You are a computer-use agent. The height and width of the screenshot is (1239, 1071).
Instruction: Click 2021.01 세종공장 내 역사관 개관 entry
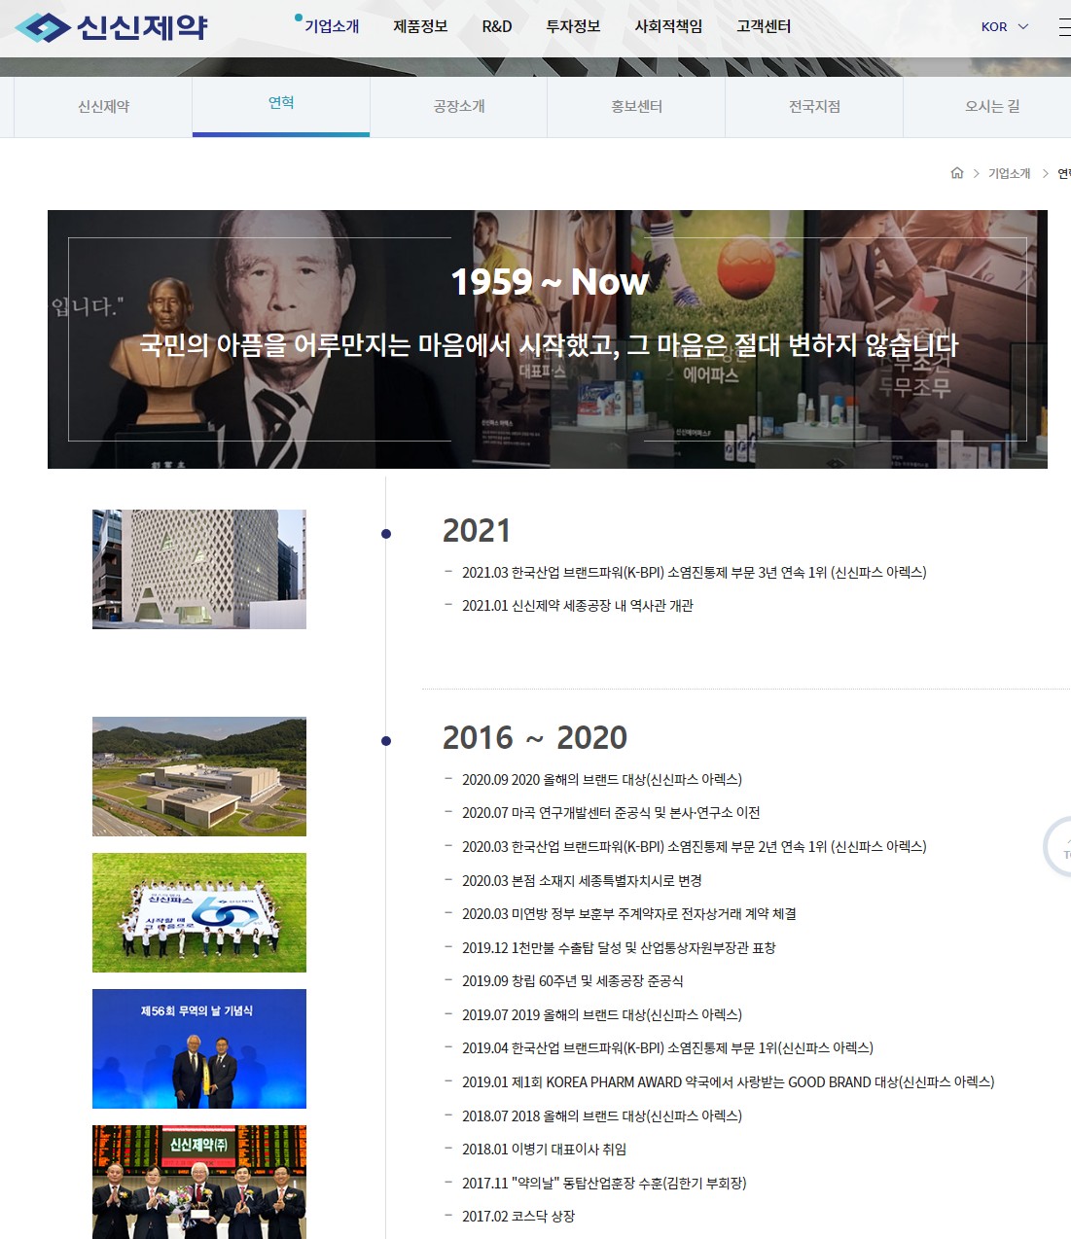point(578,606)
